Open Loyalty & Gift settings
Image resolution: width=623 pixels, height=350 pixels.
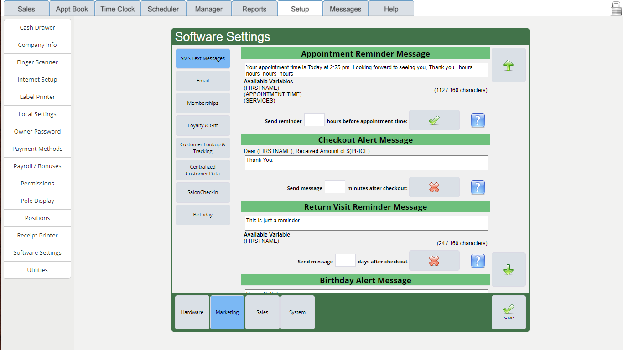(x=203, y=125)
